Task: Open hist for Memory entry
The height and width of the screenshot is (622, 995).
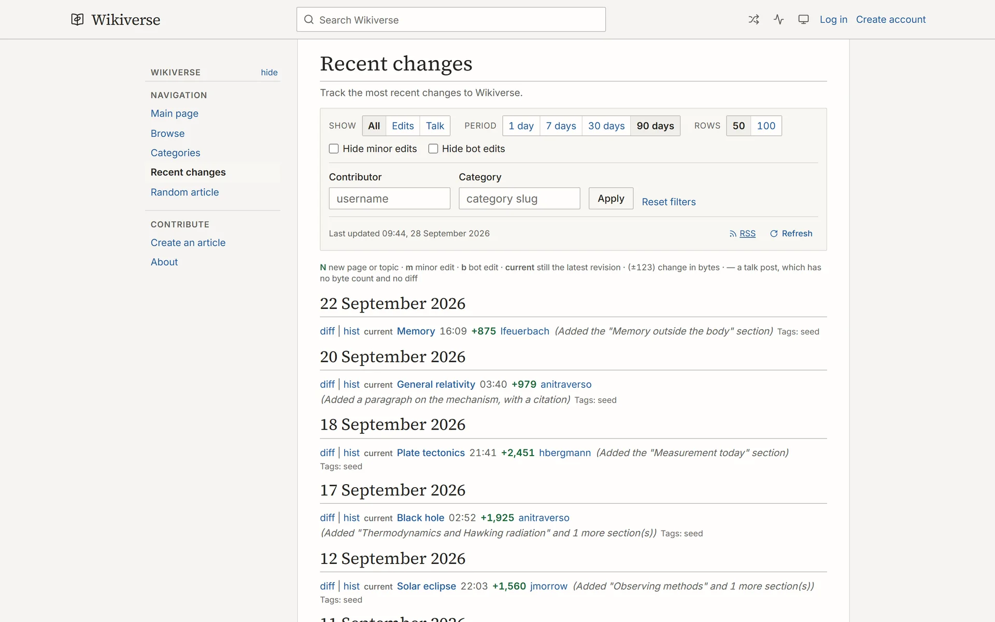Action: (x=351, y=331)
